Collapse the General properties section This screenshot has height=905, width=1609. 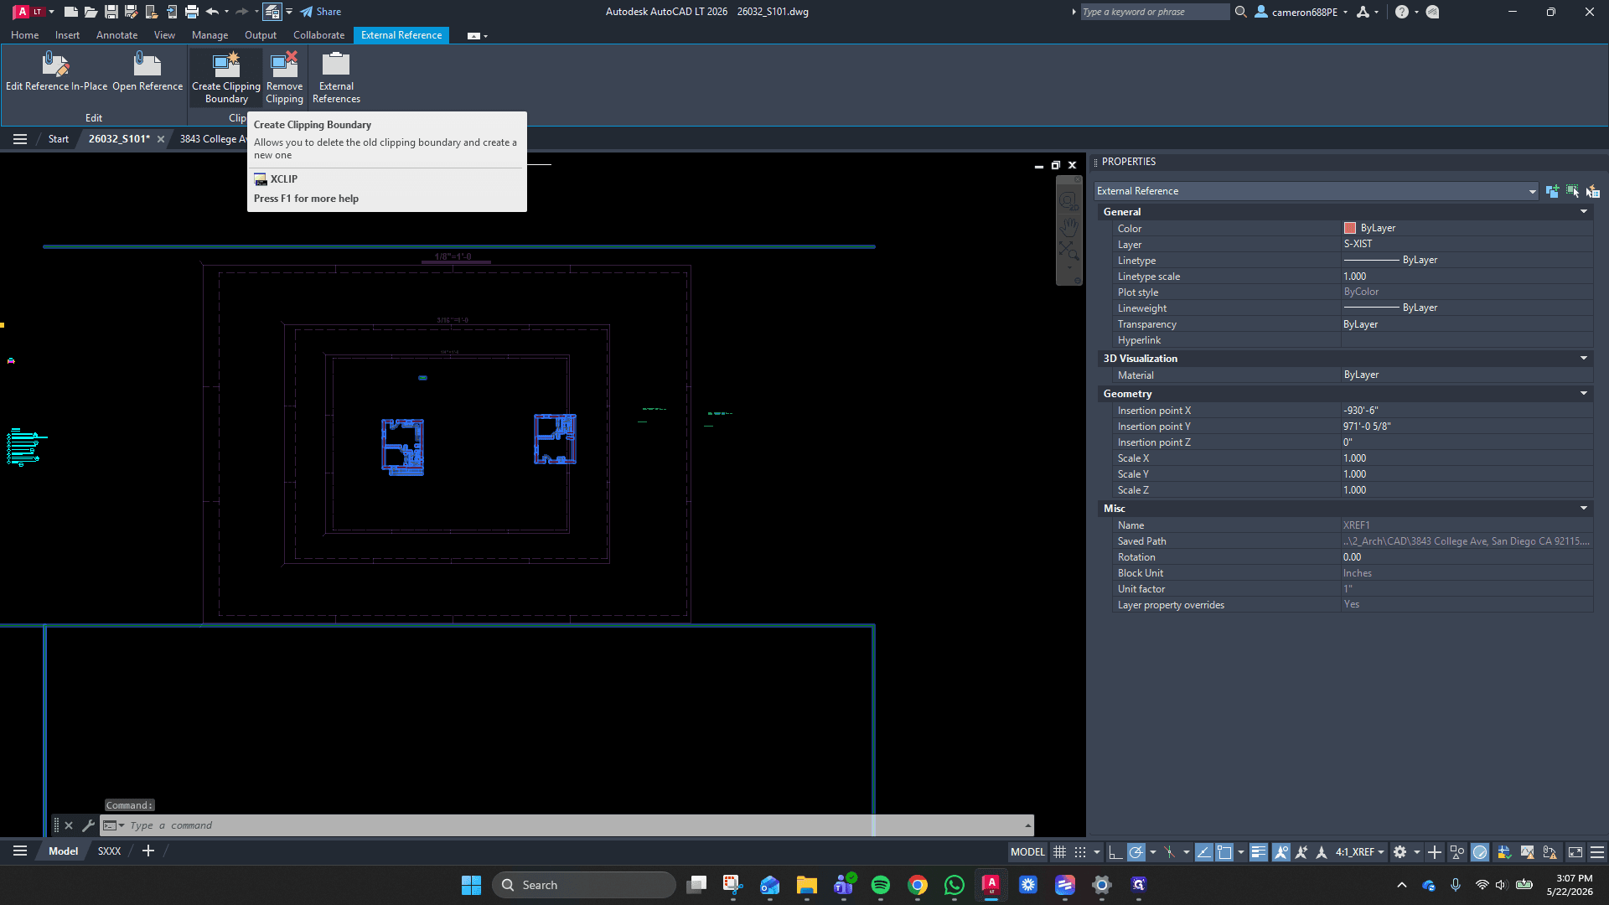1584,212
